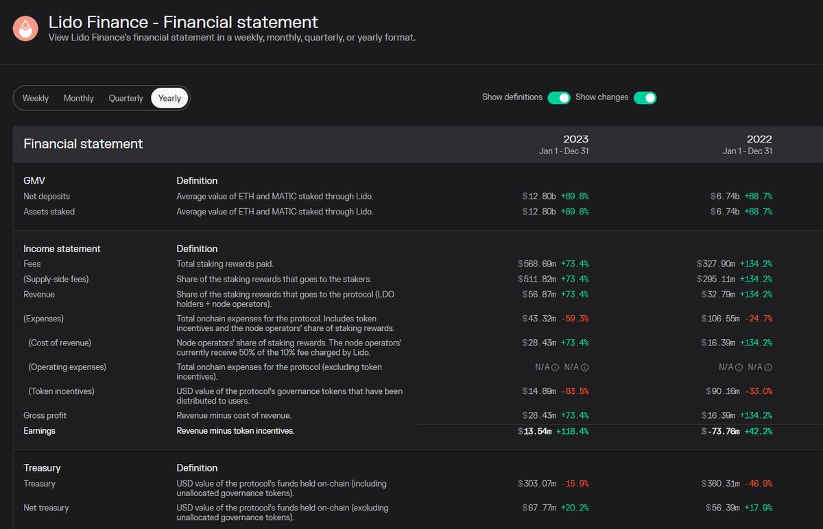823x529 pixels.
Task: Click the Revenue minus cost of revenue definition
Action: point(233,415)
